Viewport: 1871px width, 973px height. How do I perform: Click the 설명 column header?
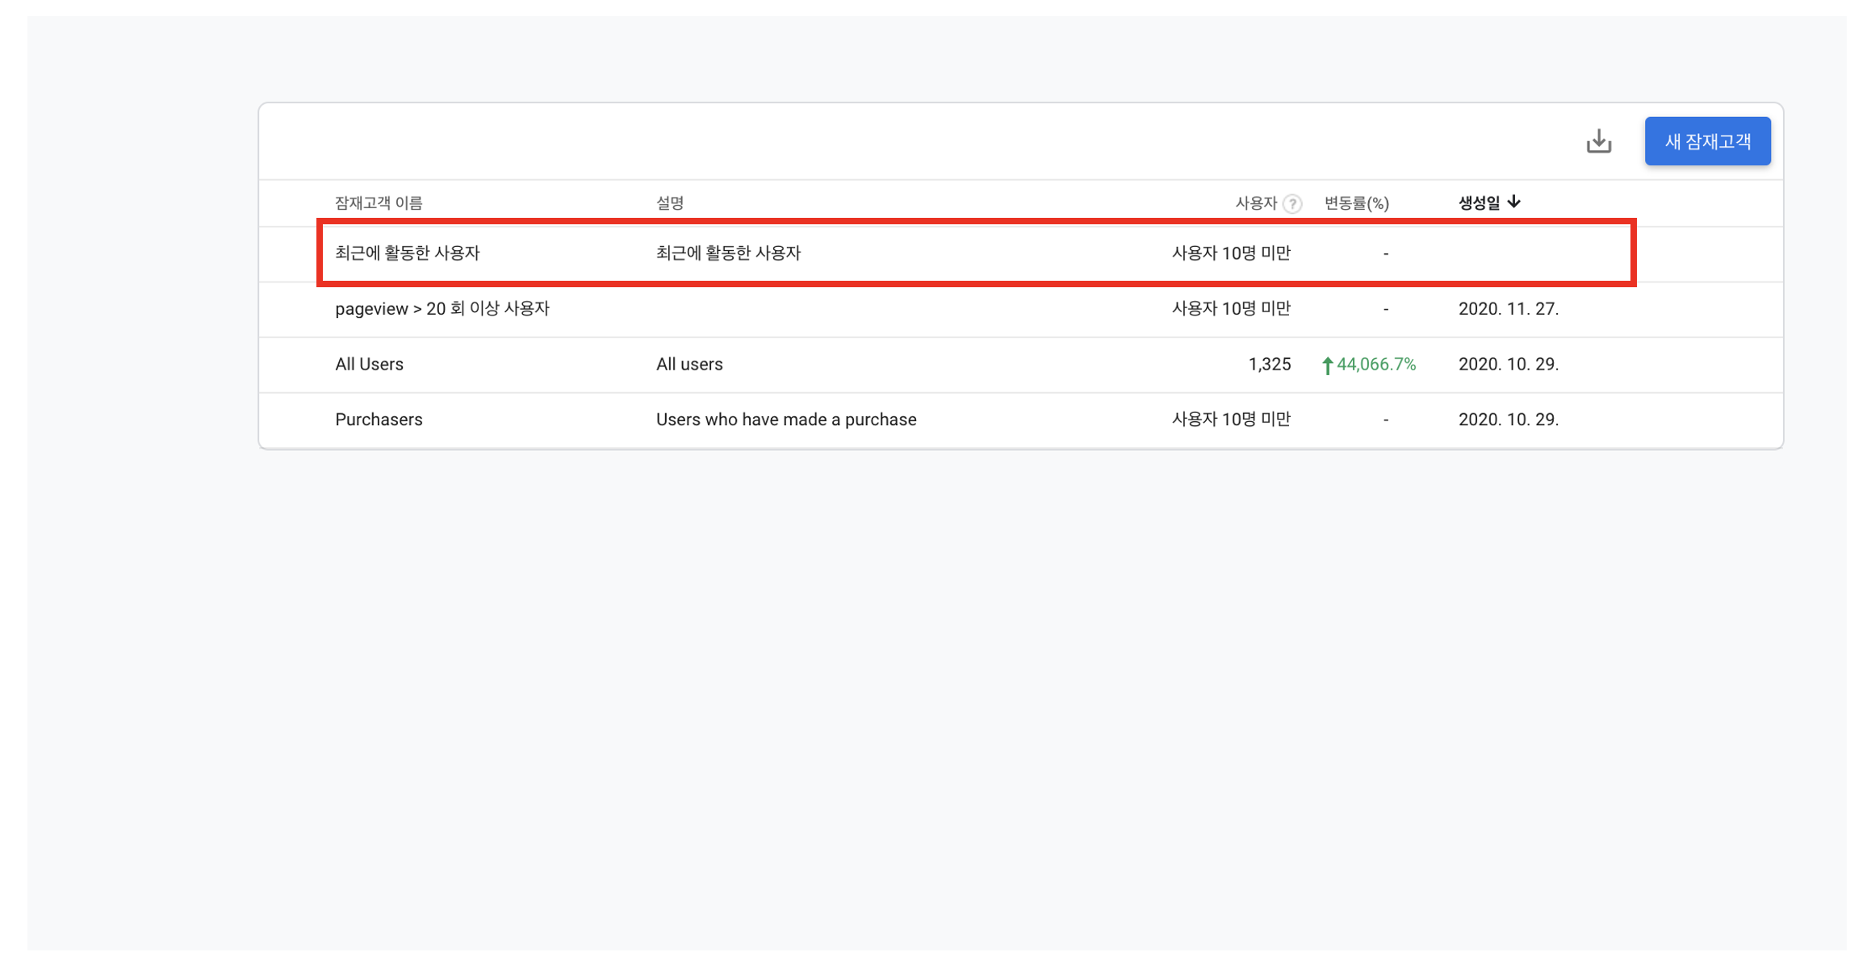pyautogui.click(x=669, y=203)
